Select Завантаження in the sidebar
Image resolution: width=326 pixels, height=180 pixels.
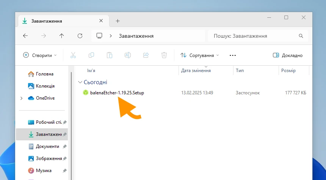coord(42,134)
